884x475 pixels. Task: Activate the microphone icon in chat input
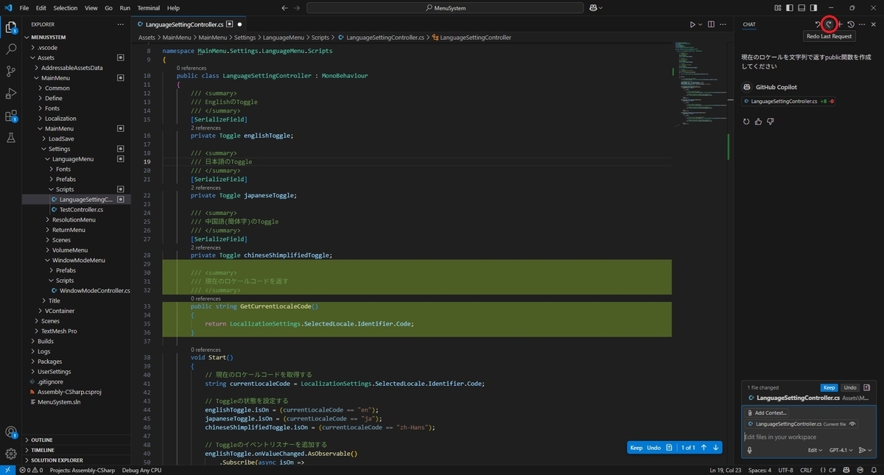[x=751, y=449]
